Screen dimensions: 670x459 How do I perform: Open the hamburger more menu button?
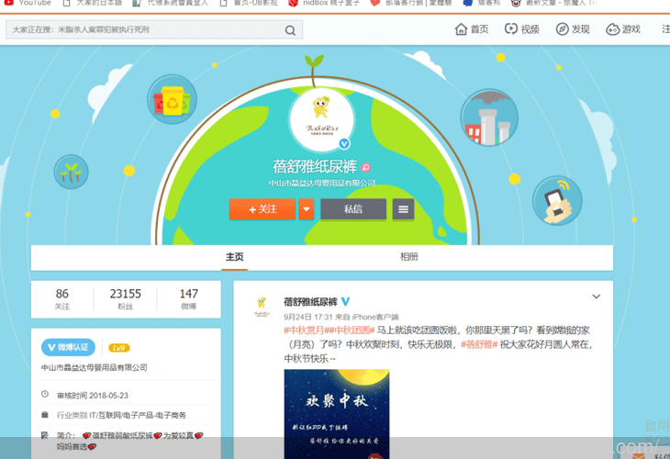(x=403, y=209)
